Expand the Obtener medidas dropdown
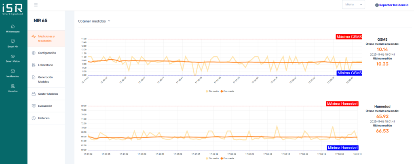This screenshot has height=164, width=414. pyautogui.click(x=94, y=21)
